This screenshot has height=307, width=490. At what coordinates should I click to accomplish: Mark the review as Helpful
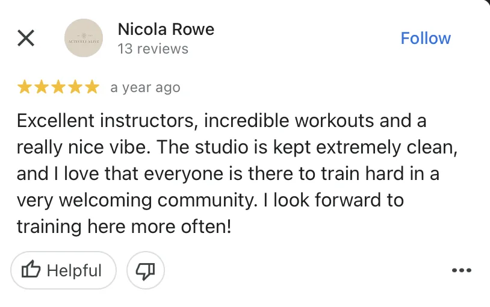tap(63, 271)
